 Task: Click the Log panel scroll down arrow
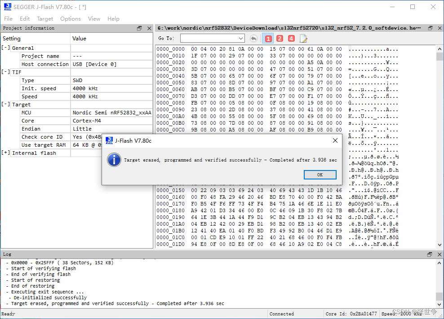(439, 305)
